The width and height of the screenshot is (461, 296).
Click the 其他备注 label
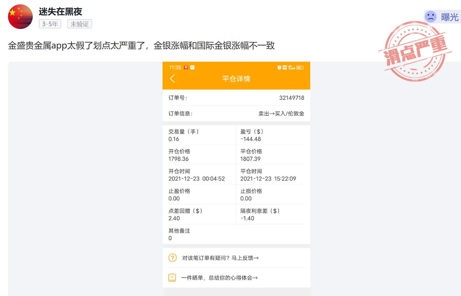(x=179, y=231)
